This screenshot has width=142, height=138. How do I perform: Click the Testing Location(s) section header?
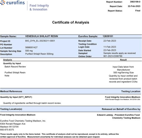point(11,109)
